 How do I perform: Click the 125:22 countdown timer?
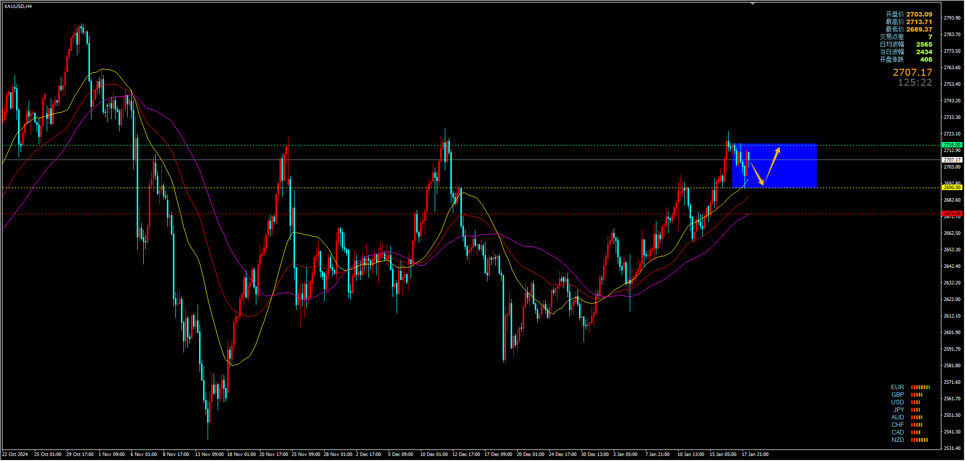point(915,83)
